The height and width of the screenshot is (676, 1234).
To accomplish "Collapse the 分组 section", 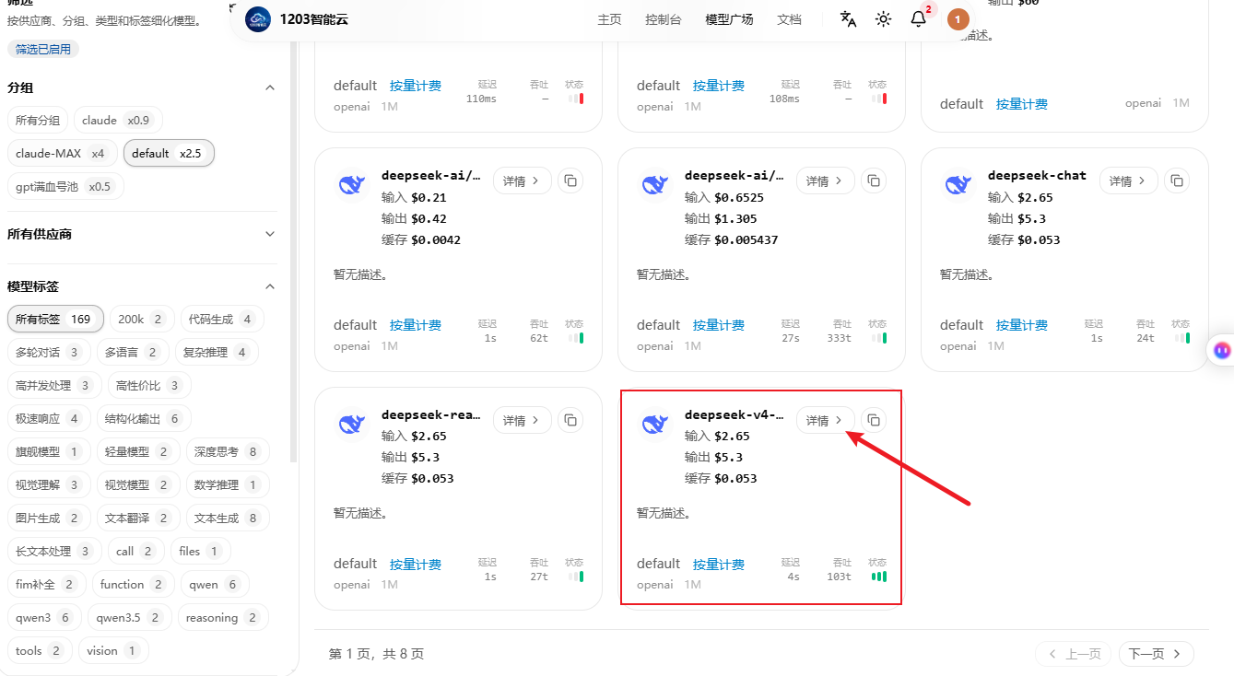I will pyautogui.click(x=270, y=87).
